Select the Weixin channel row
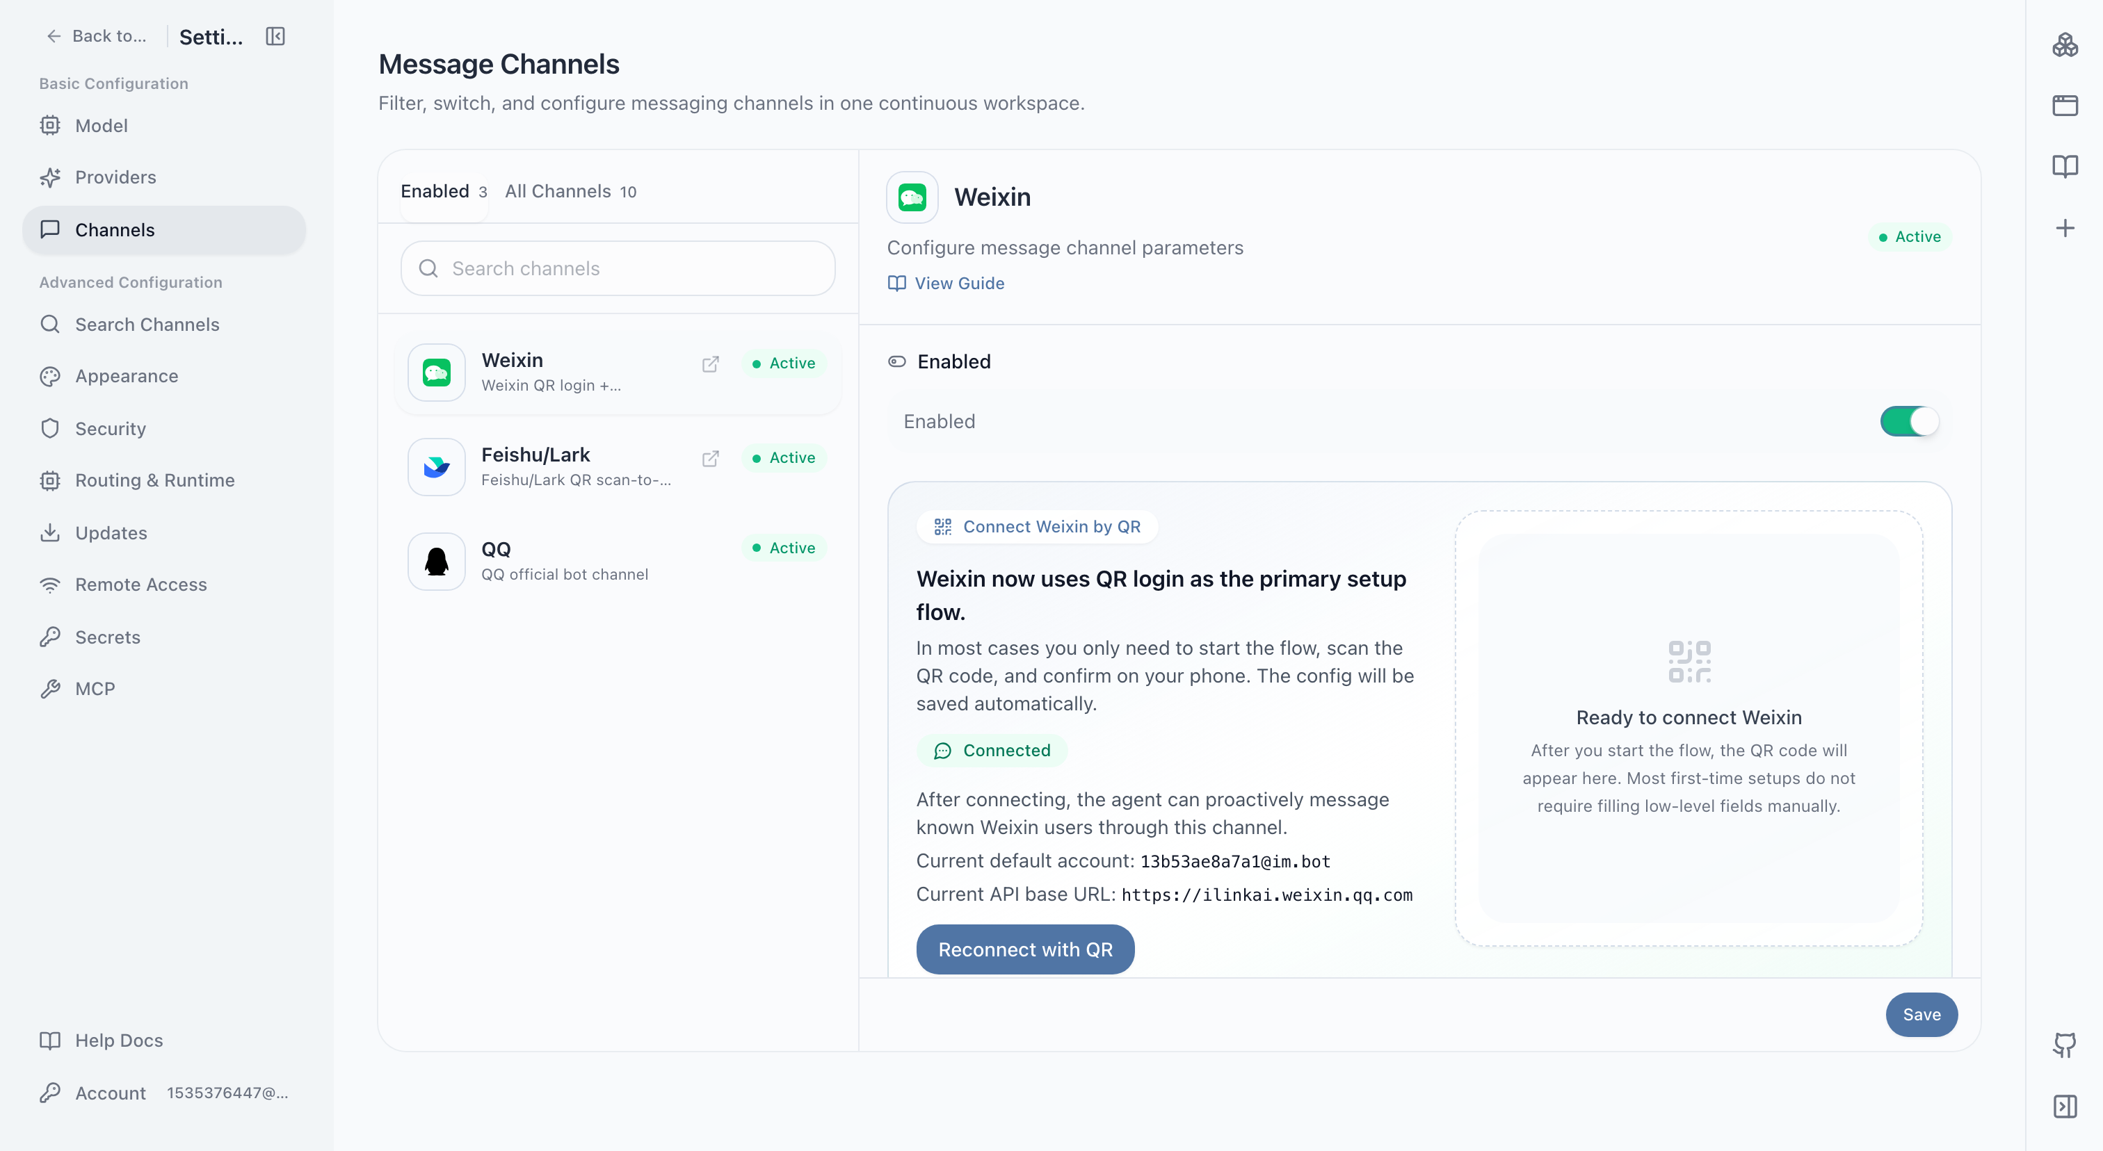This screenshot has width=2103, height=1151. tap(618, 372)
